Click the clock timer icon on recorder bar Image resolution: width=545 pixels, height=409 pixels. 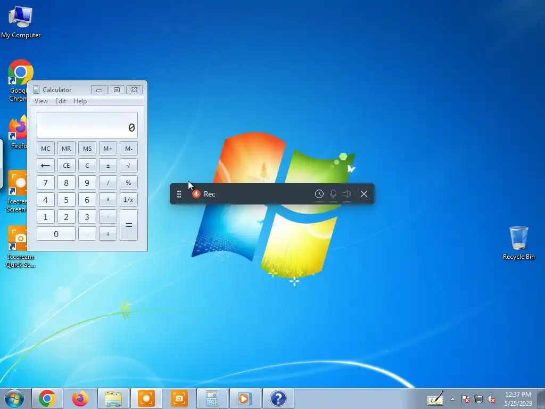(319, 194)
